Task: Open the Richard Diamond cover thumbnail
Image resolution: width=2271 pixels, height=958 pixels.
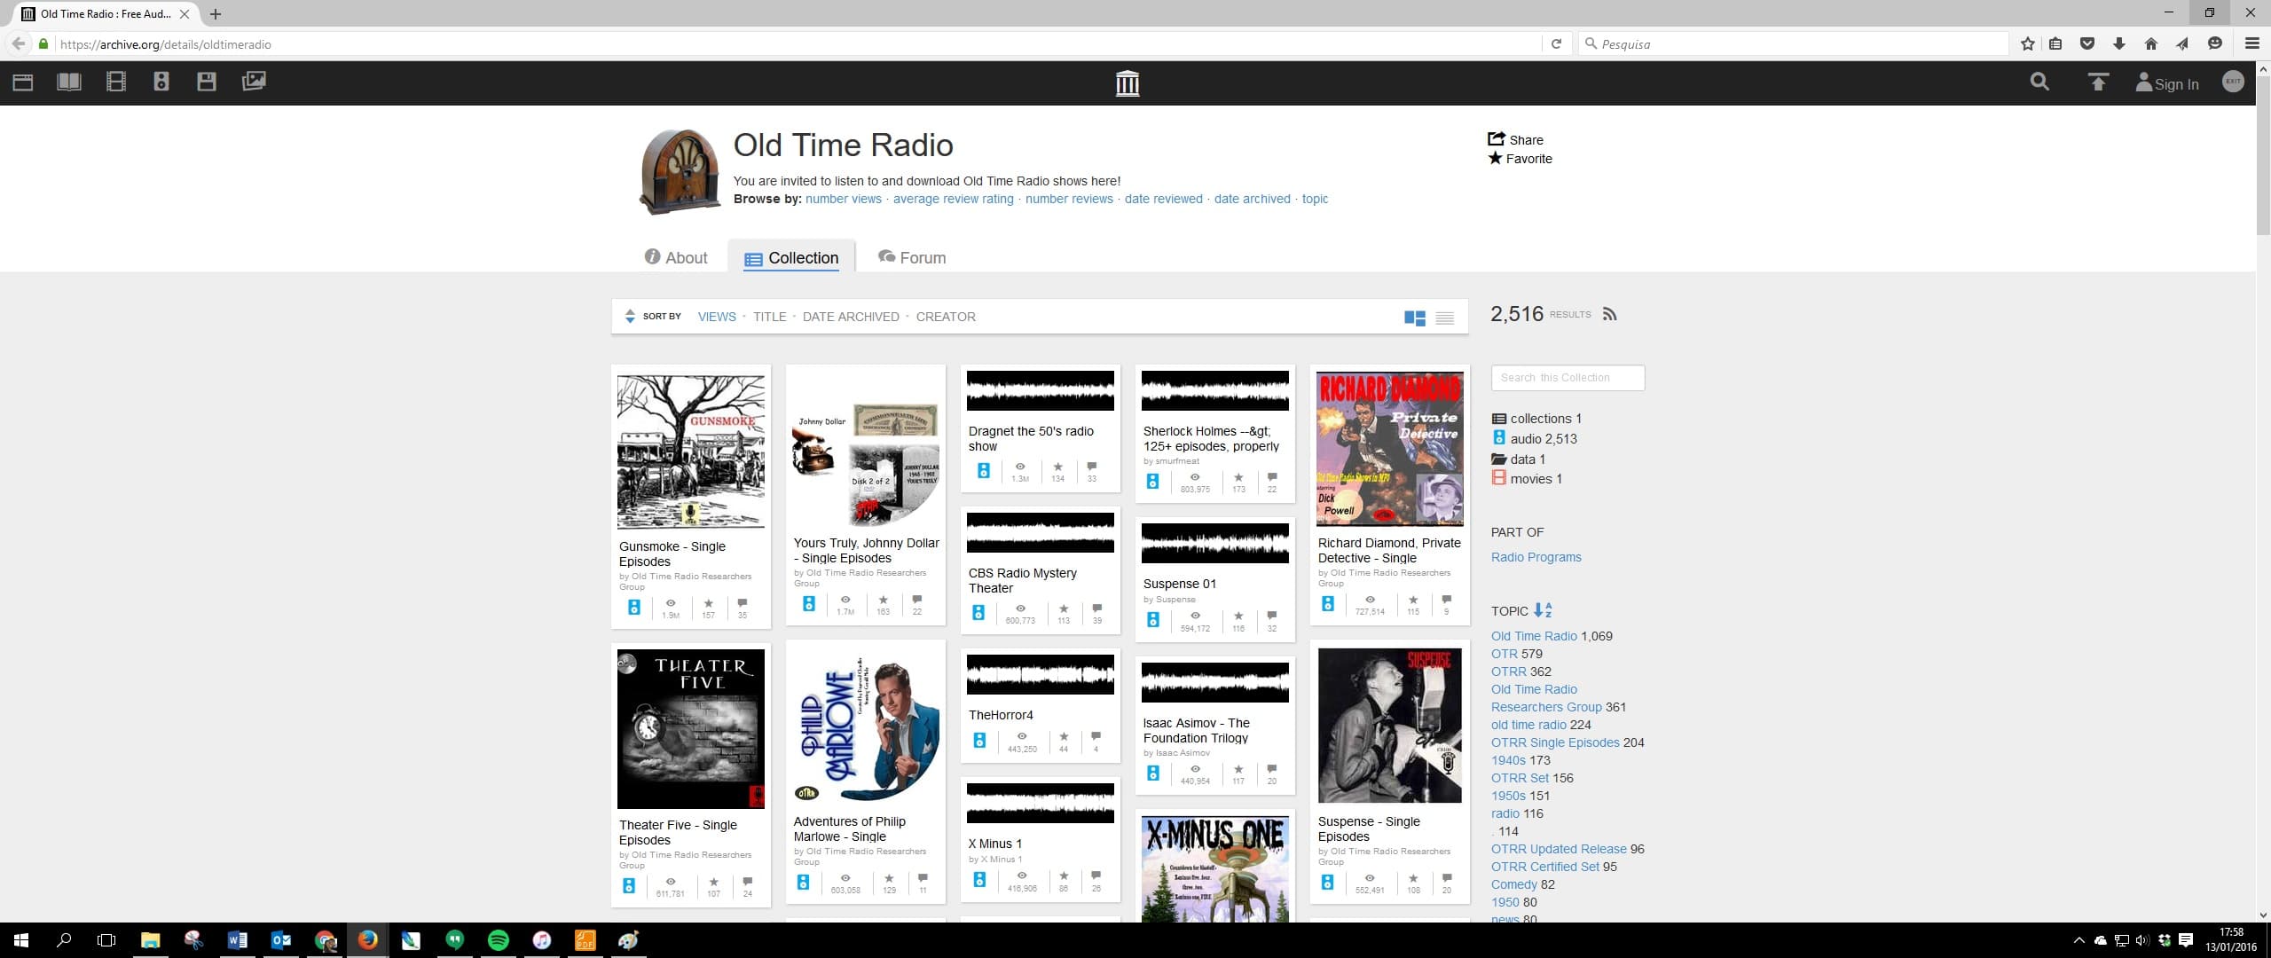Action: click(1389, 448)
